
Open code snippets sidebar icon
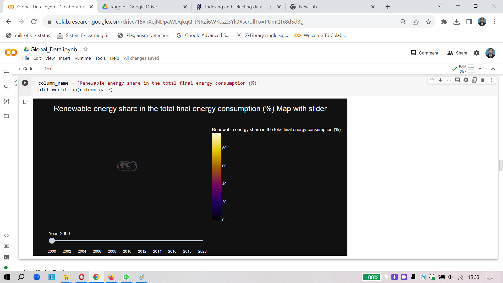point(6,235)
